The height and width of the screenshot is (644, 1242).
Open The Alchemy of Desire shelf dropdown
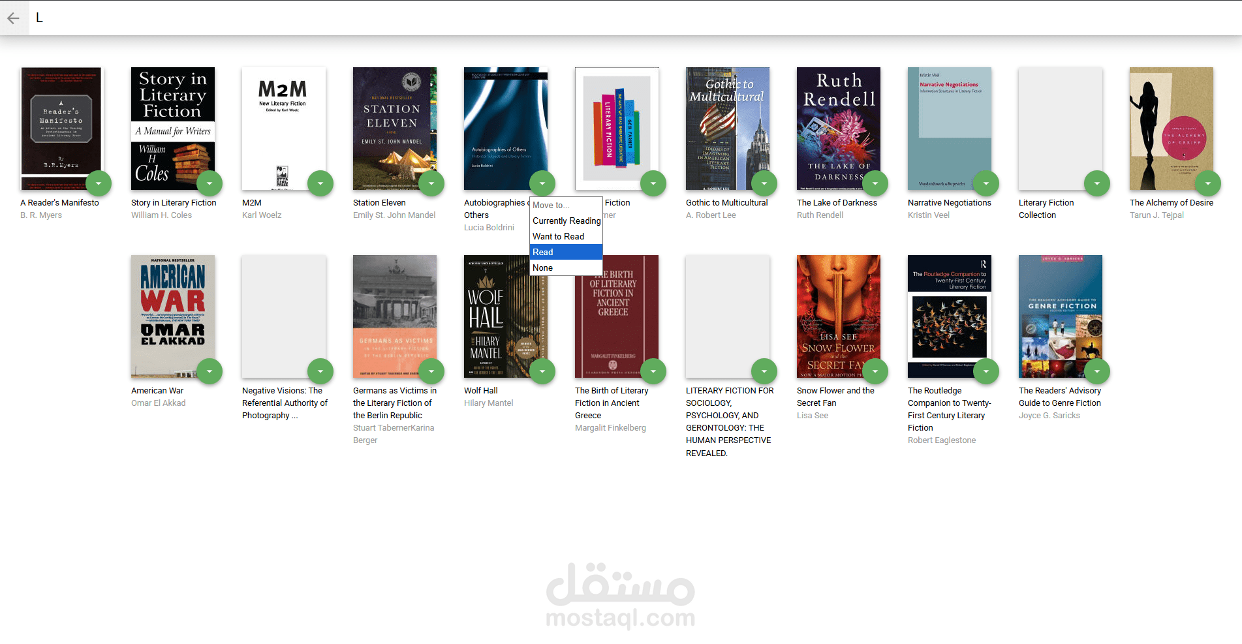[x=1208, y=183]
